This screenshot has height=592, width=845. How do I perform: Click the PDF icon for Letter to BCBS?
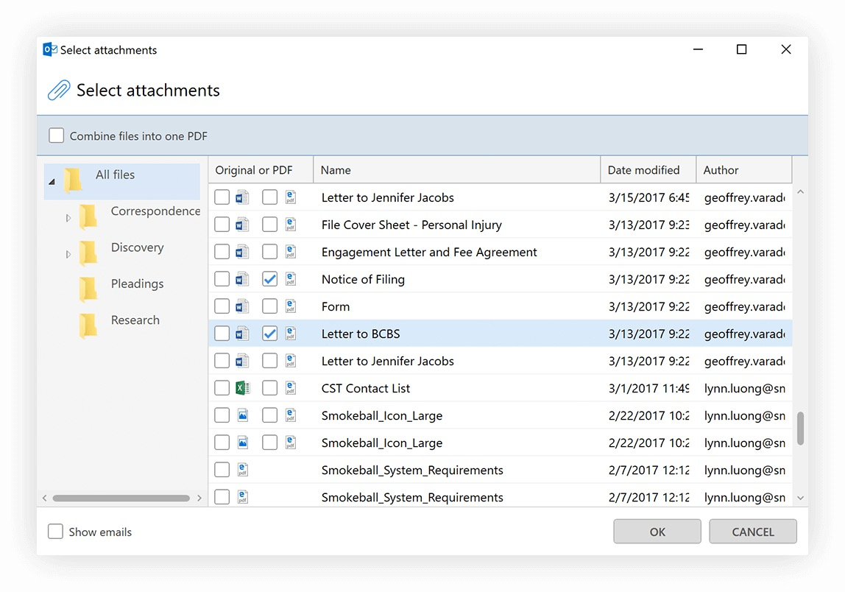291,334
